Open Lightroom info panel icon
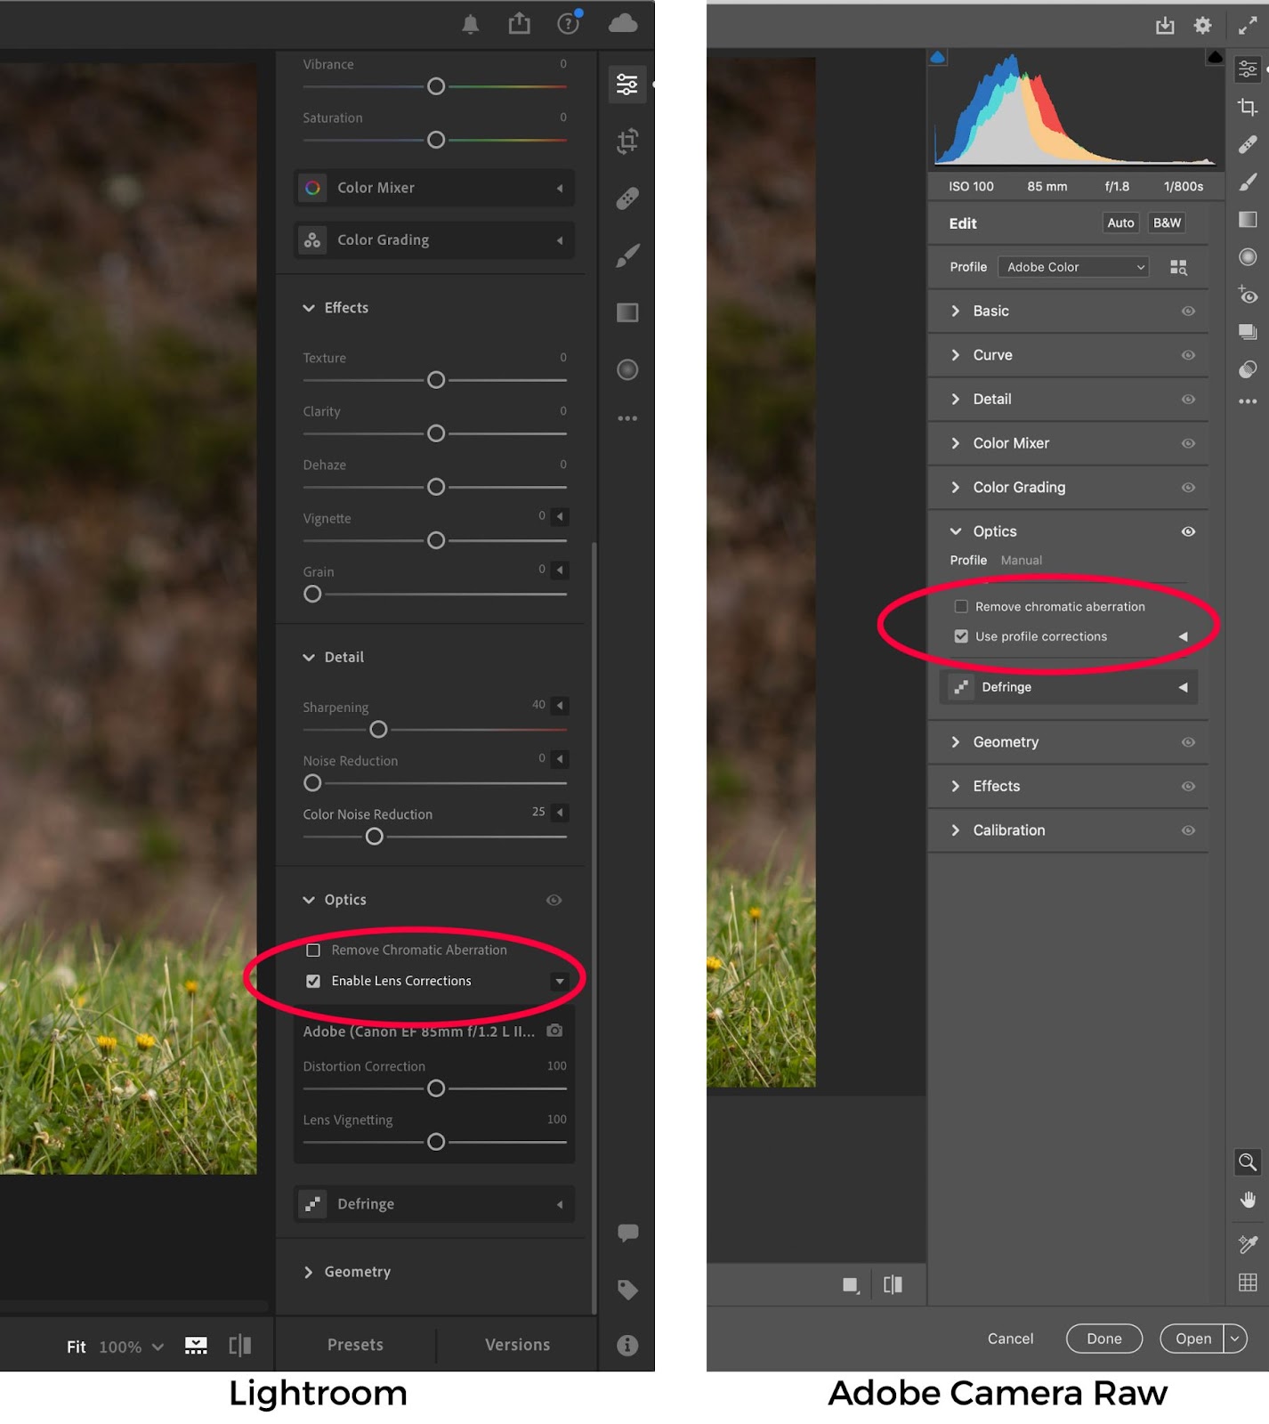The image size is (1269, 1424). (627, 1345)
